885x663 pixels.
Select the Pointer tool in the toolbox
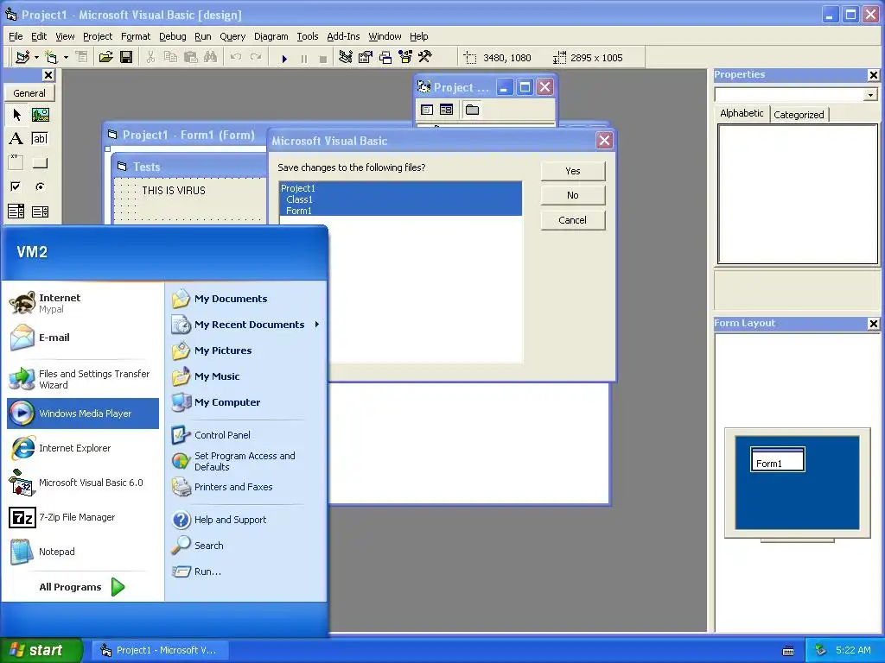click(x=16, y=115)
